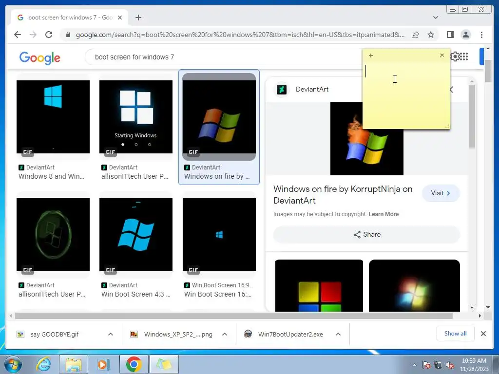Open downloaded Windows_XP_SP2 png file

178,334
